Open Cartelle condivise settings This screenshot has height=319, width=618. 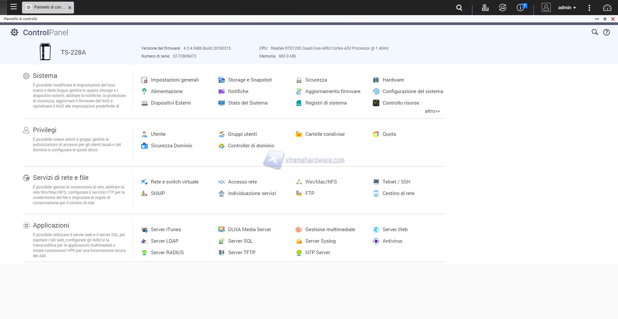(324, 134)
